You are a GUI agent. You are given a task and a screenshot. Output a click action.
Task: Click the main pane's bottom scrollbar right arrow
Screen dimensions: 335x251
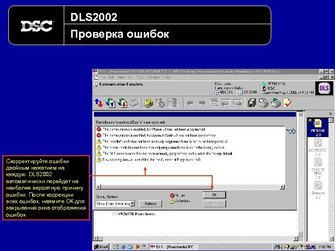tap(296, 238)
